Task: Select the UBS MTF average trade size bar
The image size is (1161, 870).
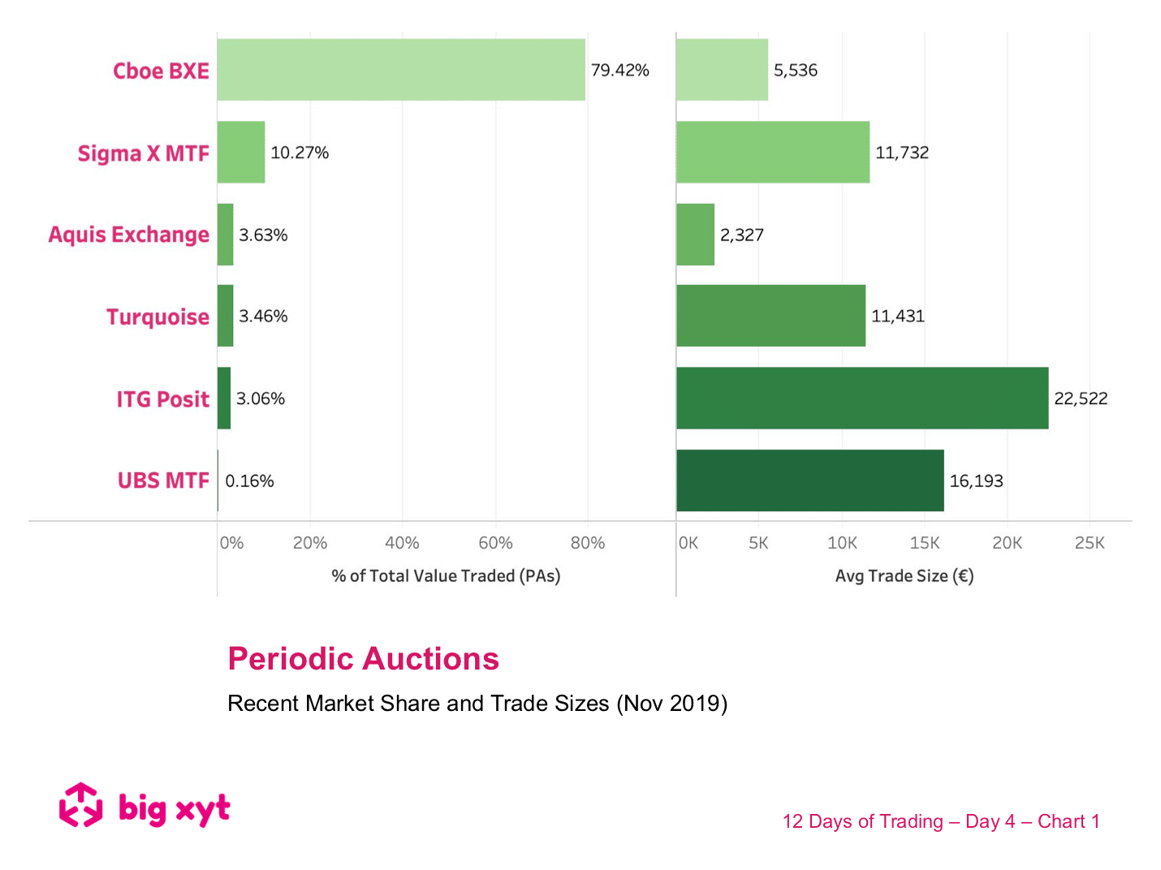Action: (810, 480)
